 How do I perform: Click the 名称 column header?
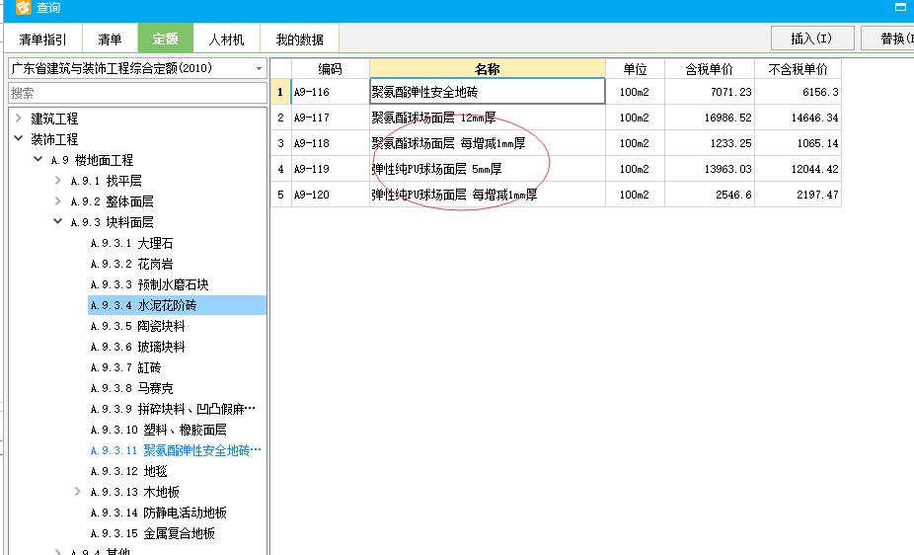coord(488,69)
